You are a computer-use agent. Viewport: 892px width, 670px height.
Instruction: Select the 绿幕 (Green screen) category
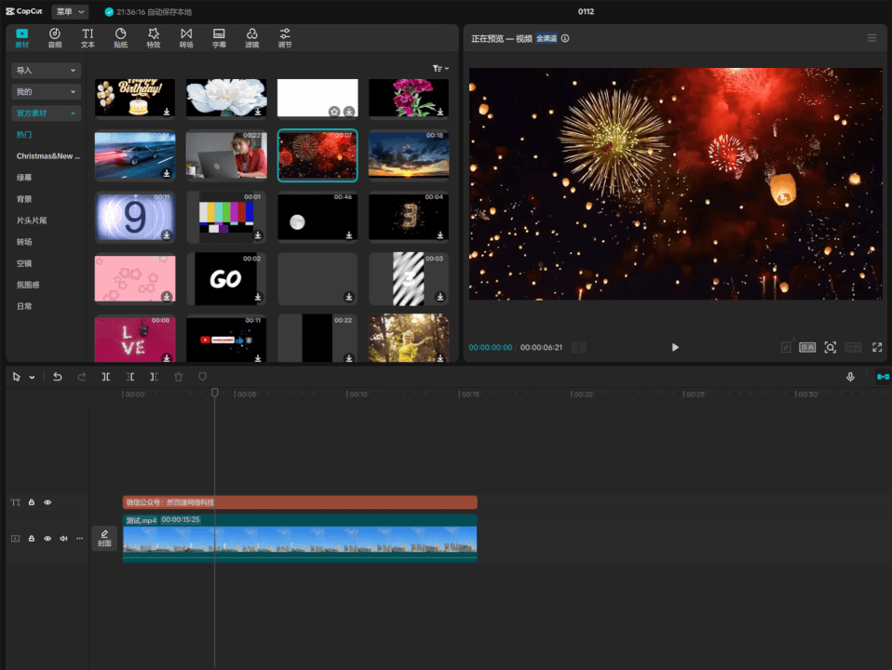[x=24, y=178]
